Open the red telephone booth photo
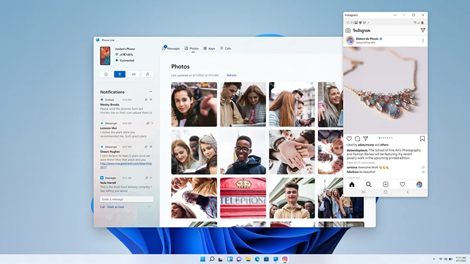The height and width of the screenshot is (264, 470). pos(243,198)
